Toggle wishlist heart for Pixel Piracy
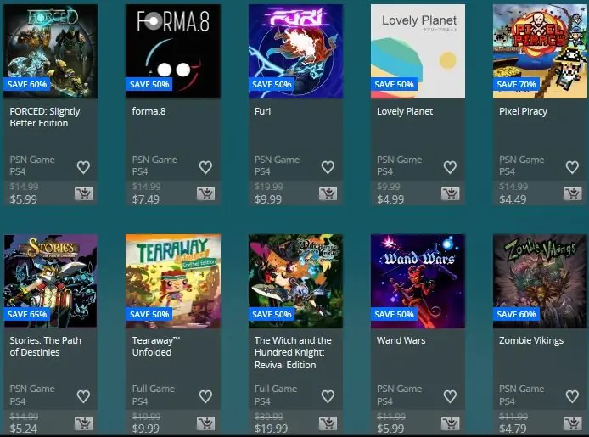 pos(572,167)
